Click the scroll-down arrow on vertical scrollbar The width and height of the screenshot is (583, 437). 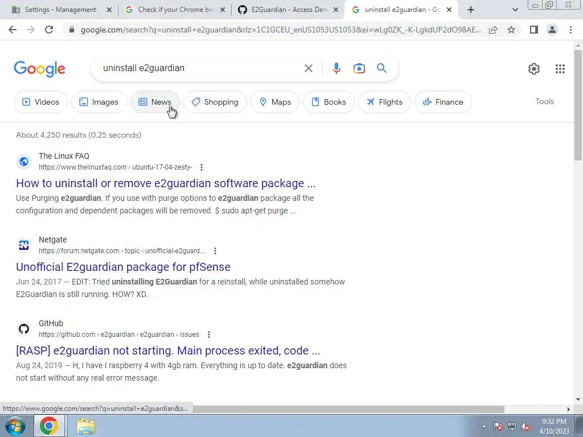(578, 399)
